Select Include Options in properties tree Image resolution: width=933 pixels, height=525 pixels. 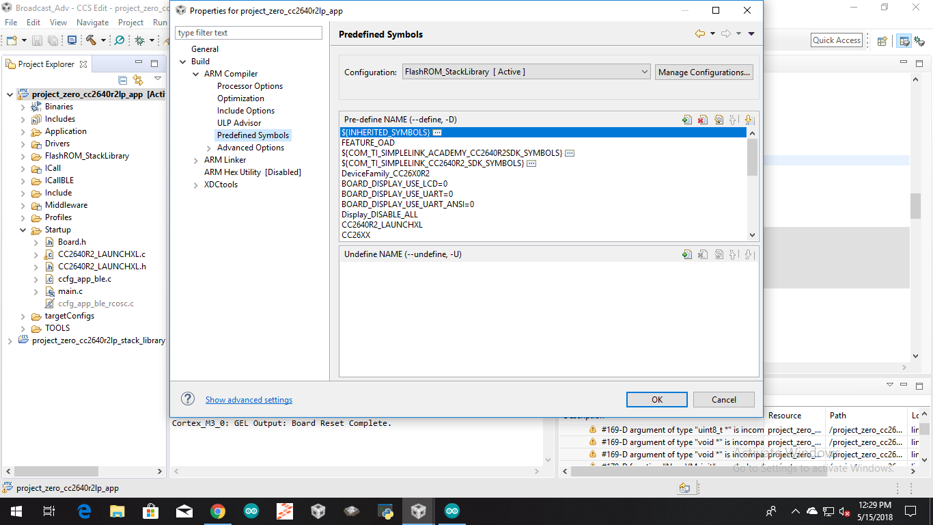[246, 111]
